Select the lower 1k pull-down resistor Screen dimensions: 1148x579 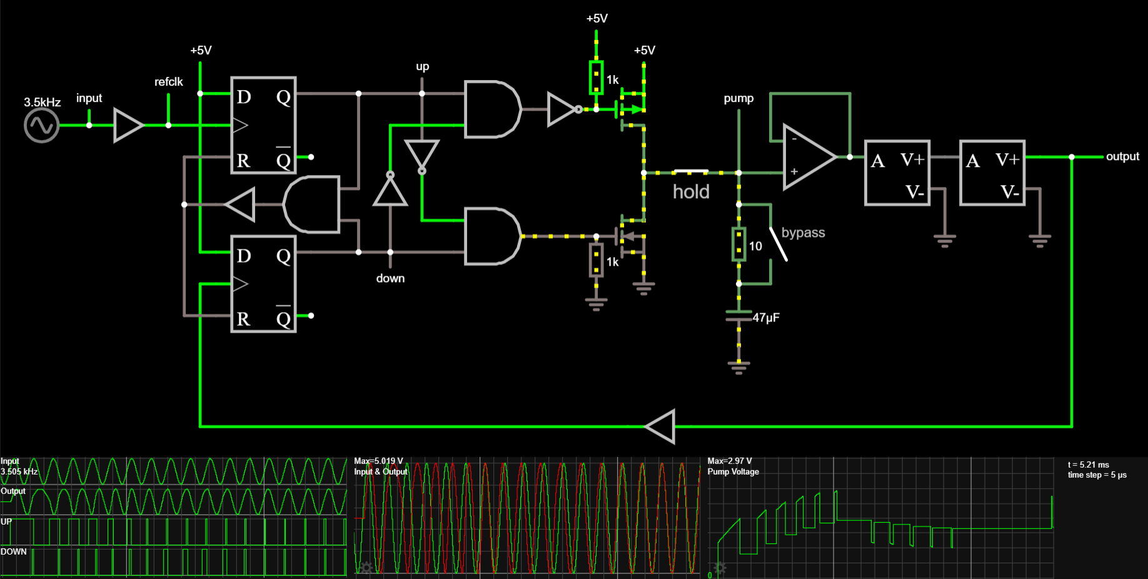pyautogui.click(x=597, y=260)
